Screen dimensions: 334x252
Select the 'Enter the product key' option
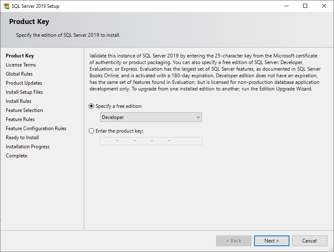[92, 131]
